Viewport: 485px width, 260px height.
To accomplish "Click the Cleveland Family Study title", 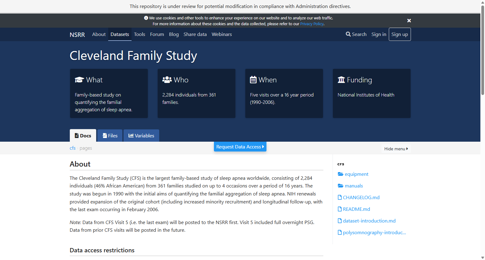I will point(133,56).
